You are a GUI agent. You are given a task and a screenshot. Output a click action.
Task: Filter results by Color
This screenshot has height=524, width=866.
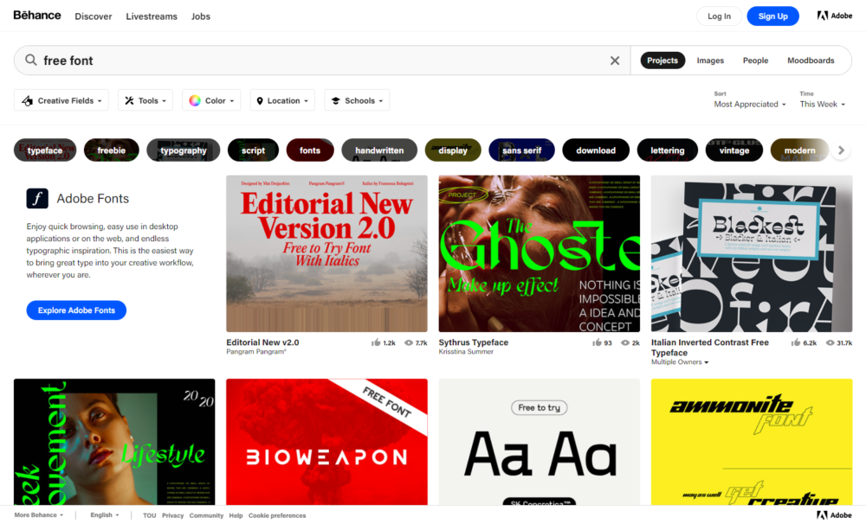(x=210, y=100)
